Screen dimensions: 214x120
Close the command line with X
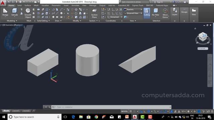46,107
